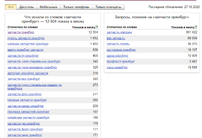
Task: Open 'запчасти авто оренбург' link
Action: (25, 94)
